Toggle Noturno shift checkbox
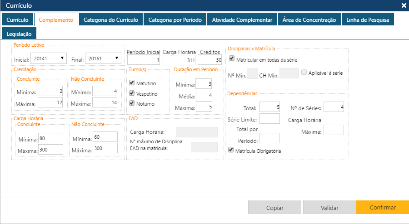 (132, 104)
